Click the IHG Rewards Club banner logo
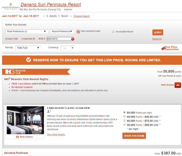The width and height of the screenshot is (182, 156). (15, 72)
